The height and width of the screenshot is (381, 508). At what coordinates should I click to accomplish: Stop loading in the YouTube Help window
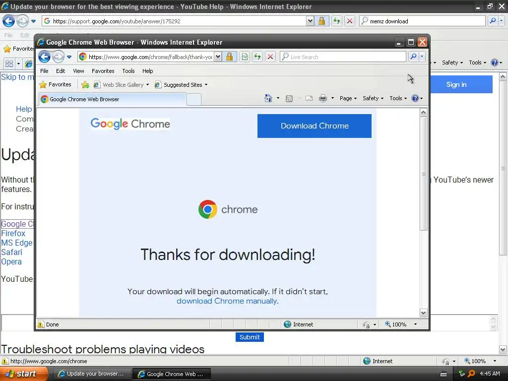[350, 21]
